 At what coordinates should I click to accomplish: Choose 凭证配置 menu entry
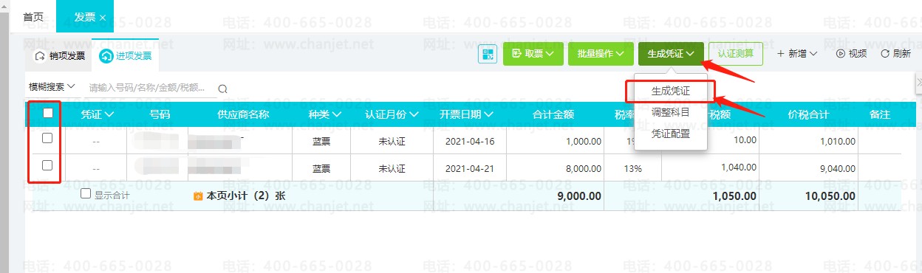click(x=671, y=134)
